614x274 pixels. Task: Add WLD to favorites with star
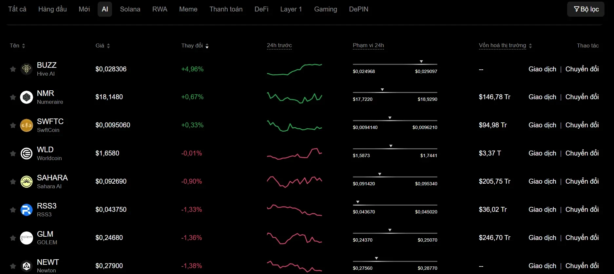tap(13, 154)
